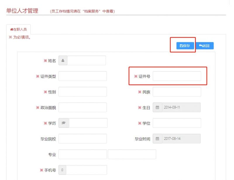The width and height of the screenshot is (234, 180).
Task: Open the 学位 selection field
Action: click(177, 123)
